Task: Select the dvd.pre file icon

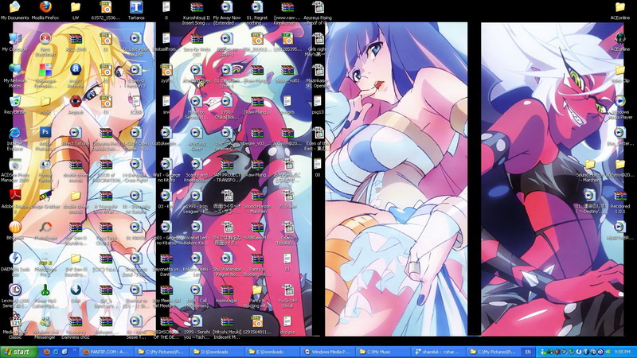Action: tap(287, 325)
